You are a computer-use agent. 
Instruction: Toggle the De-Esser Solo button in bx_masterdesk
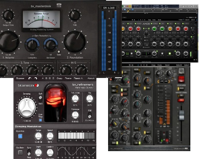(59, 52)
